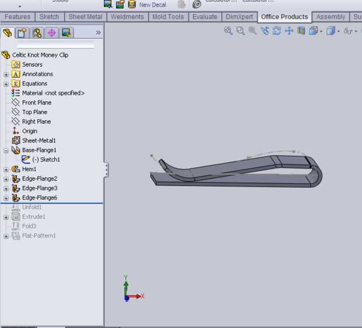
Task: Click the panel splitter collapse handle
Action: 106,170
